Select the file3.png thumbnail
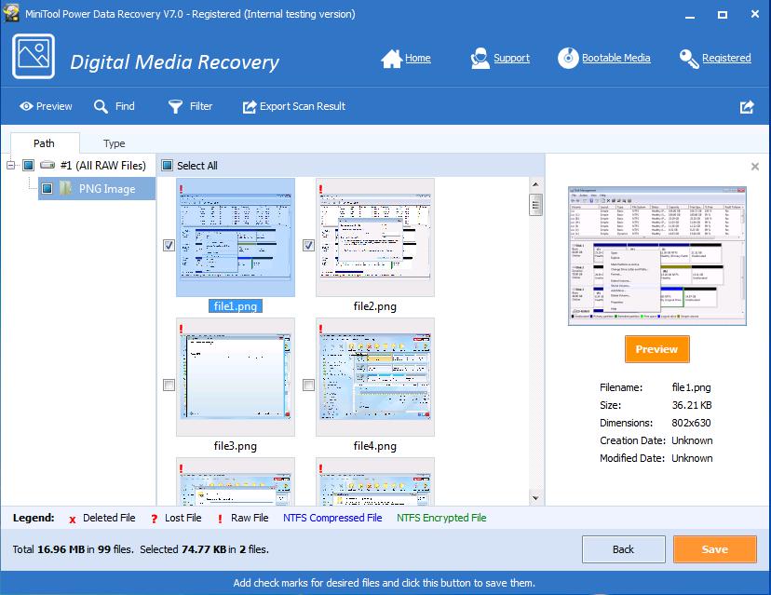771x595 pixels. point(236,377)
